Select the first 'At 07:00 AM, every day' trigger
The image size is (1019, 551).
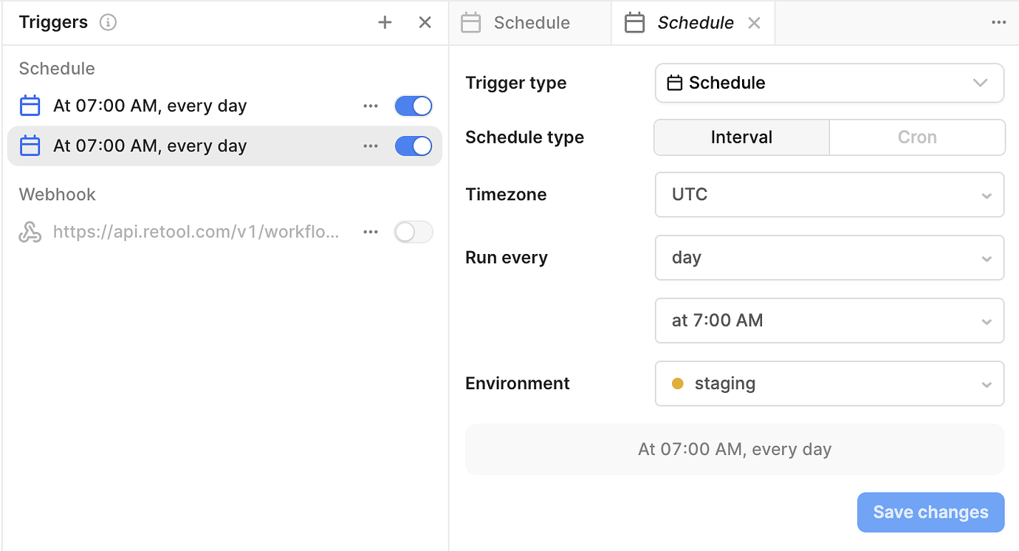coord(224,106)
